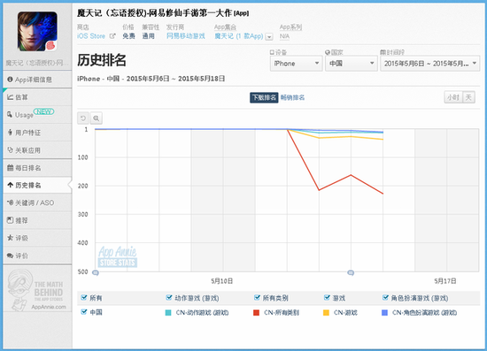Toggle the 中国 checkbox
This screenshot has width=487, height=351.
click(x=84, y=312)
